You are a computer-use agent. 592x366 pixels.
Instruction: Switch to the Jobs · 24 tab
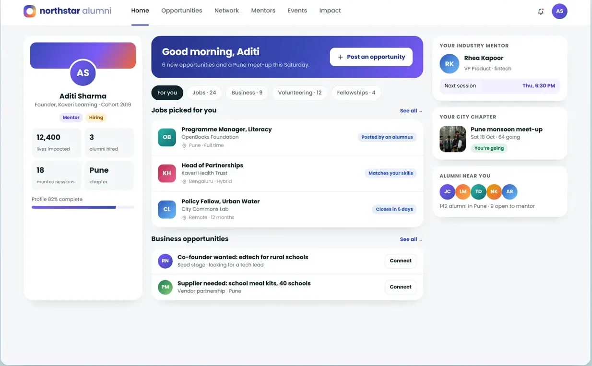point(204,93)
